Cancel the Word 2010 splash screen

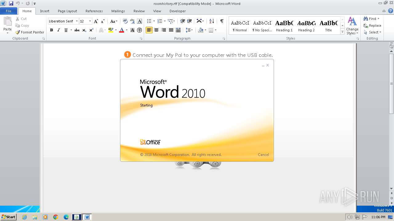coord(263,155)
